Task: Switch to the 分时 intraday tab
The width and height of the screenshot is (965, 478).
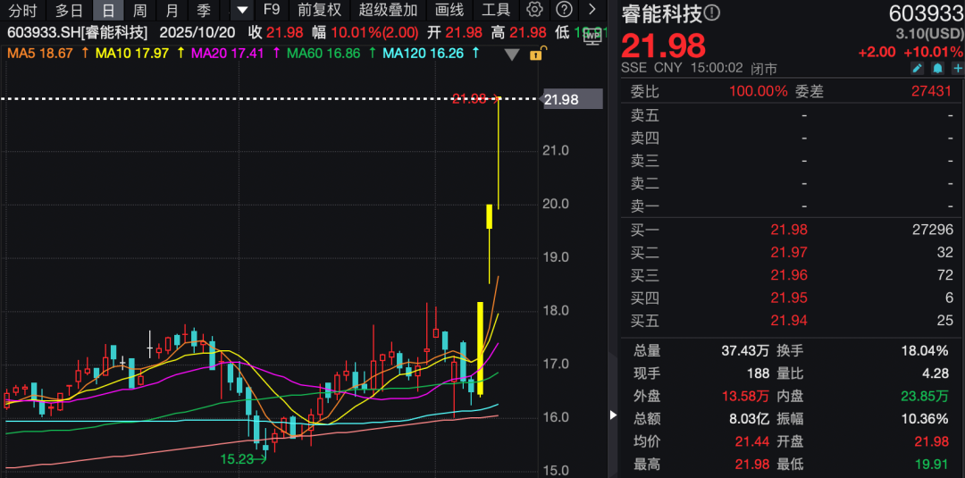Action: [22, 10]
